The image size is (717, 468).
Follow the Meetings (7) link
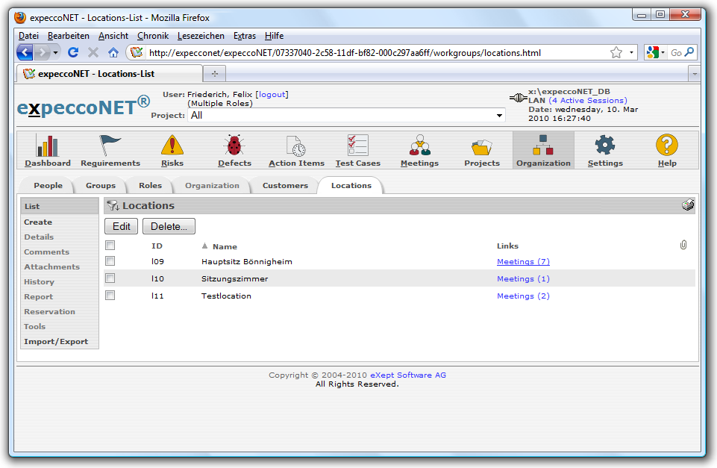[x=523, y=262]
